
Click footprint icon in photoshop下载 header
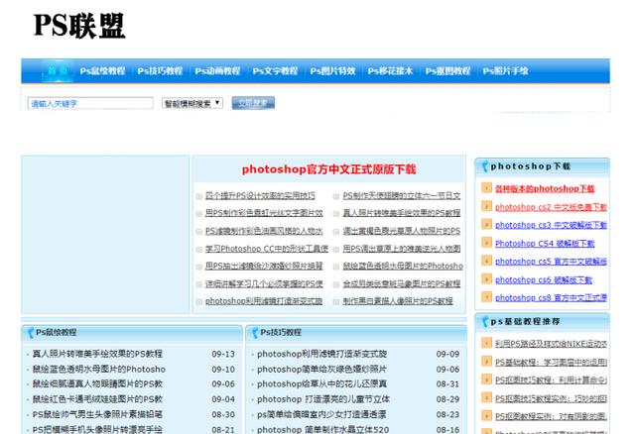485,166
